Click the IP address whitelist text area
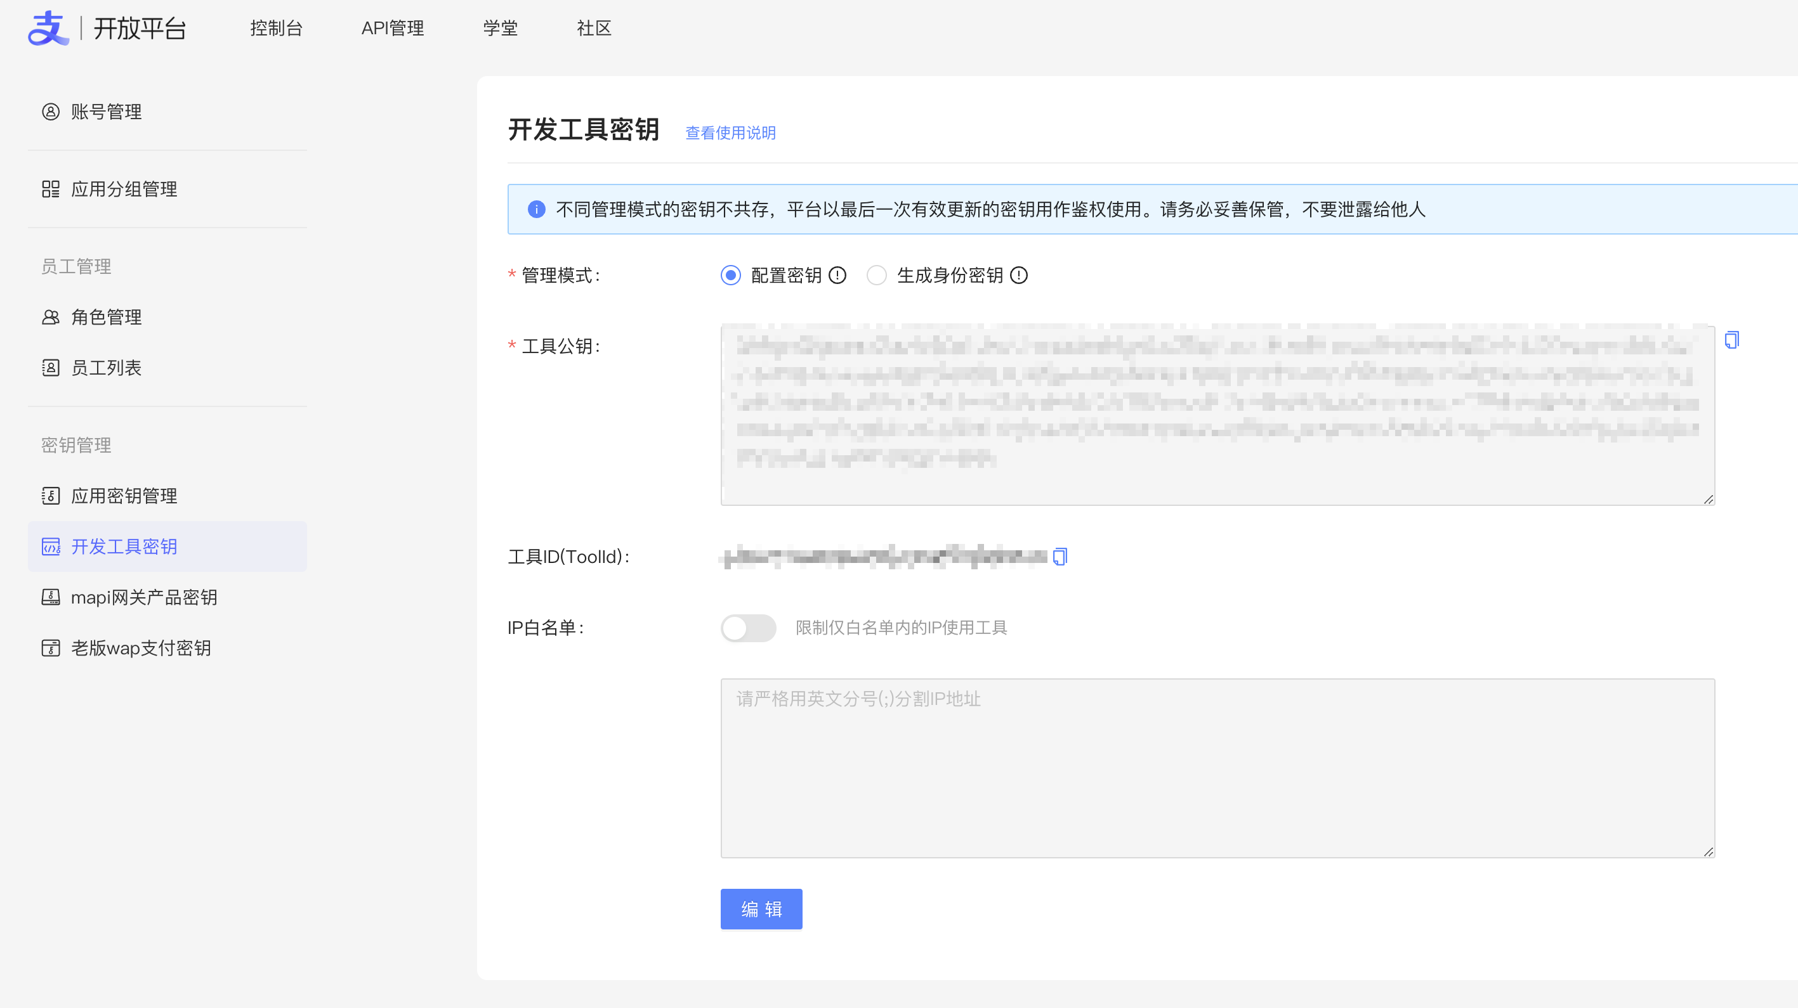The width and height of the screenshot is (1798, 1008). 1217,767
